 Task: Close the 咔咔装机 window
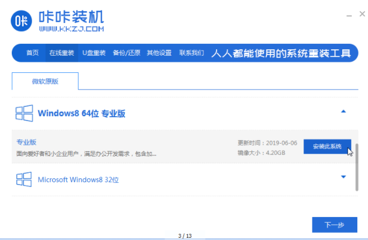362,14
